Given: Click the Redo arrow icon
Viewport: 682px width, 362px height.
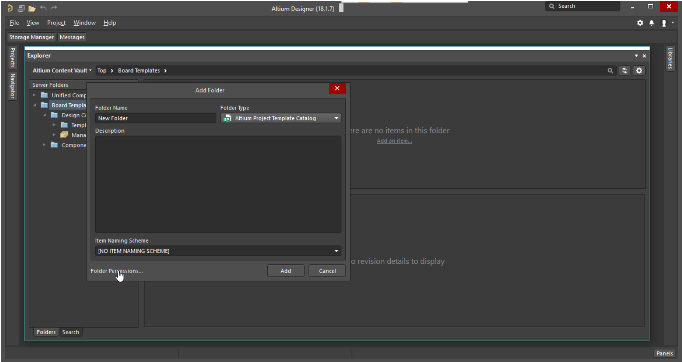Looking at the screenshot, I should [54, 8].
